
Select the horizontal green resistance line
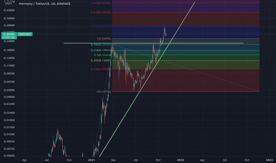pos(153,43)
